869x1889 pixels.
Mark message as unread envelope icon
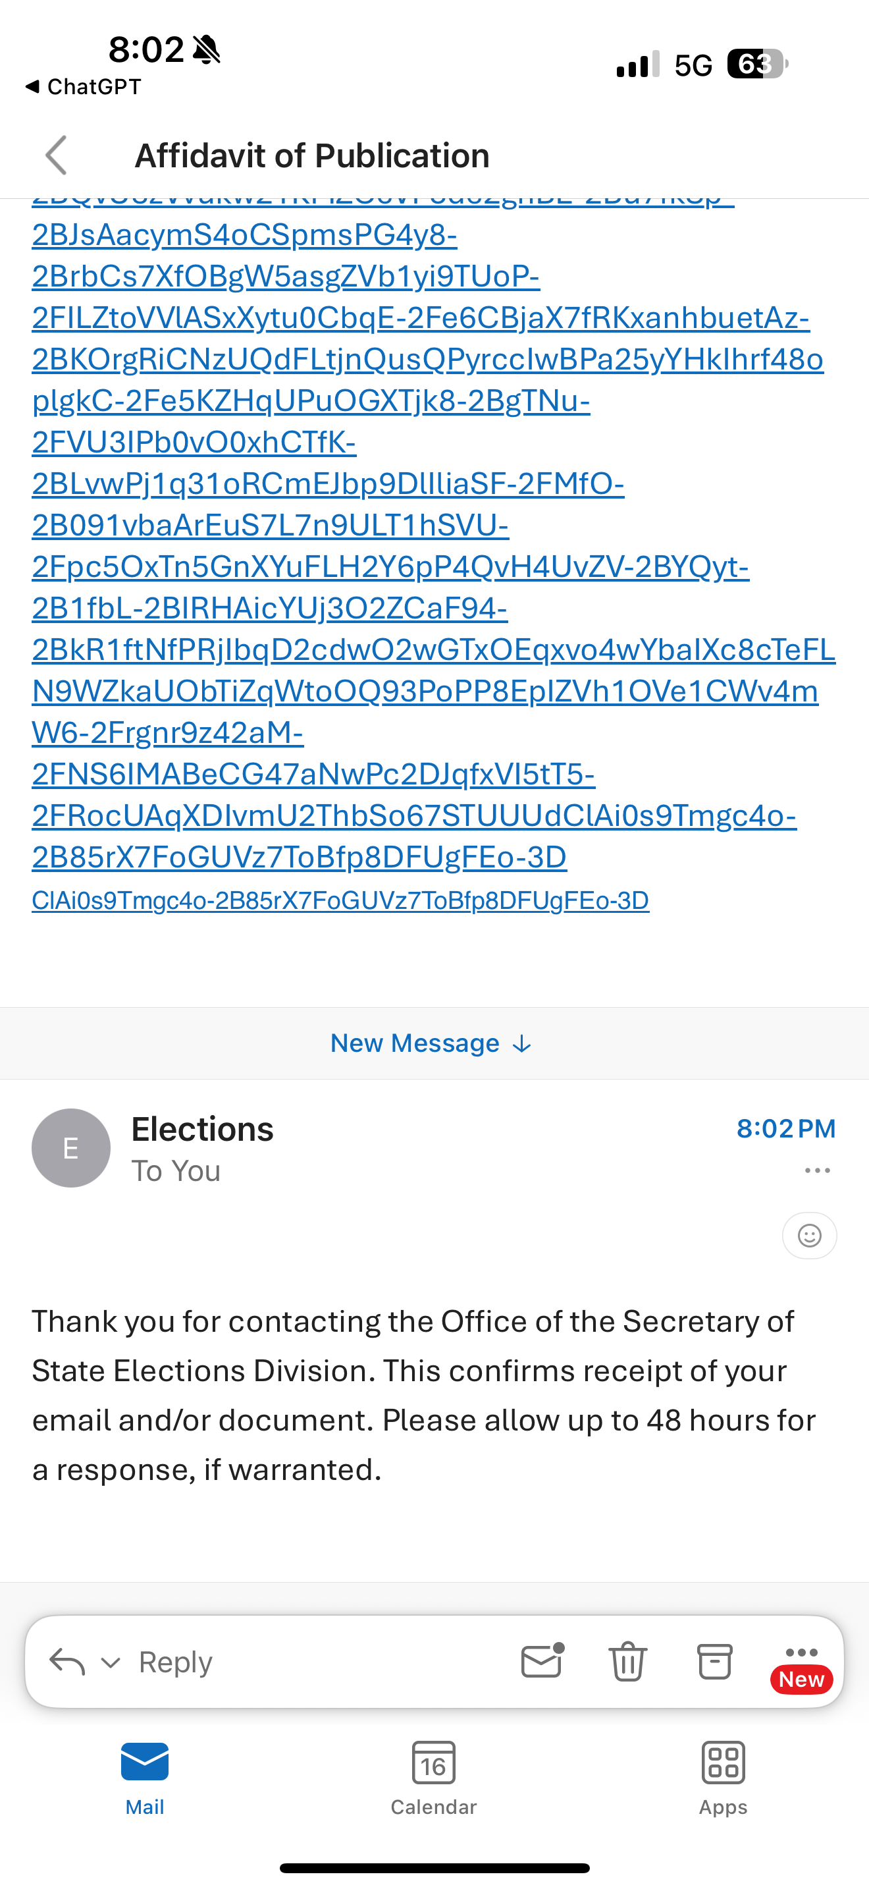tap(541, 1661)
